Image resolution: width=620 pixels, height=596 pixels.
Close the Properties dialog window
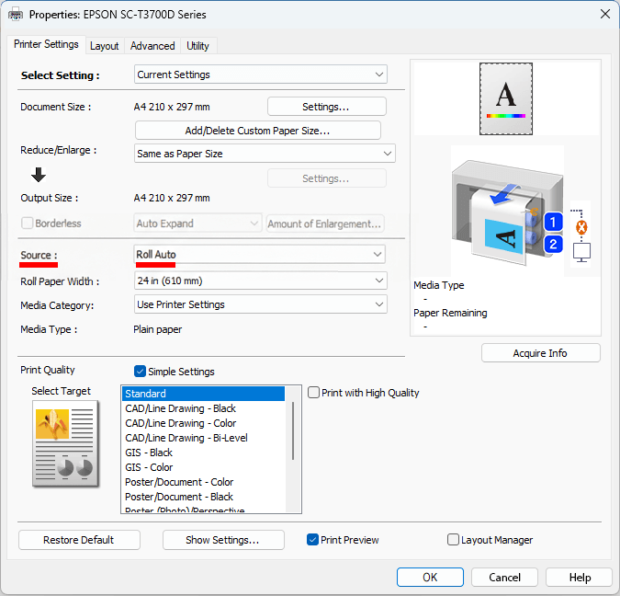tap(604, 15)
